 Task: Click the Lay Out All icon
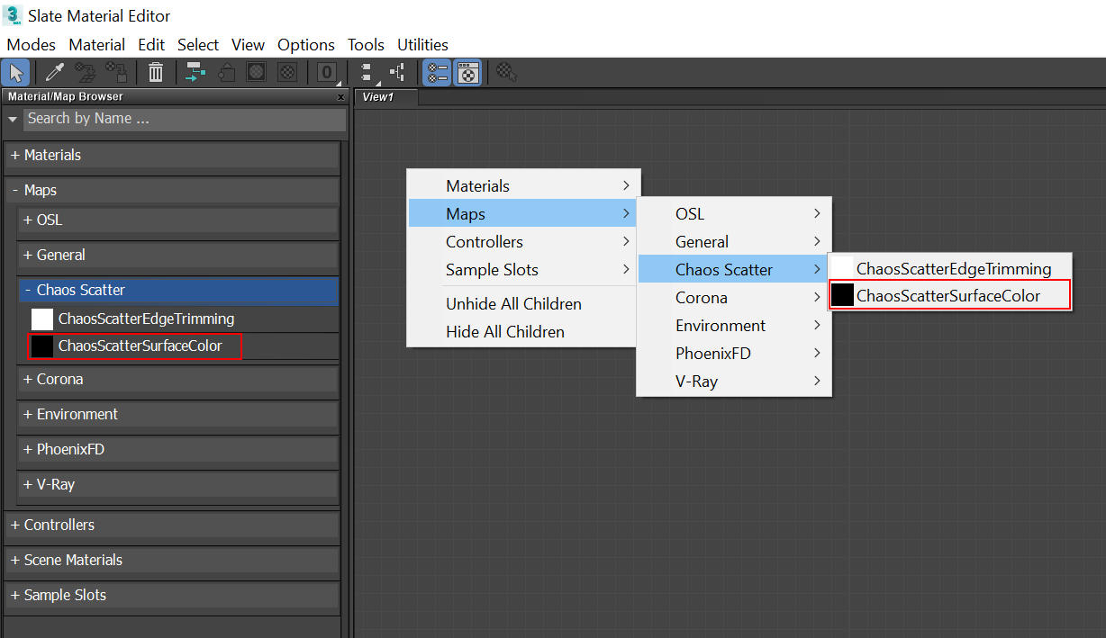click(x=366, y=73)
